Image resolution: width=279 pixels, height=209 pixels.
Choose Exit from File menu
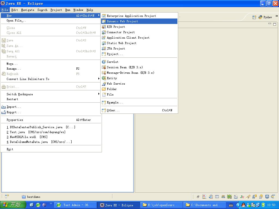51,149
